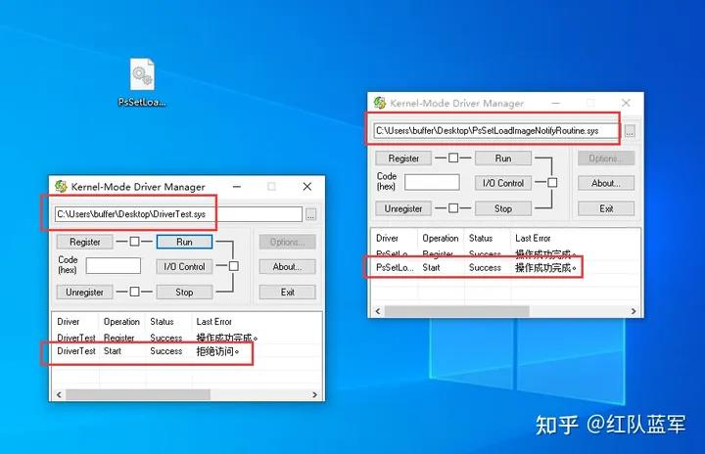Viewport: 705px width, 454px height.
Task: Click the left scroll arrow in the DriverTest window
Action: (x=59, y=394)
